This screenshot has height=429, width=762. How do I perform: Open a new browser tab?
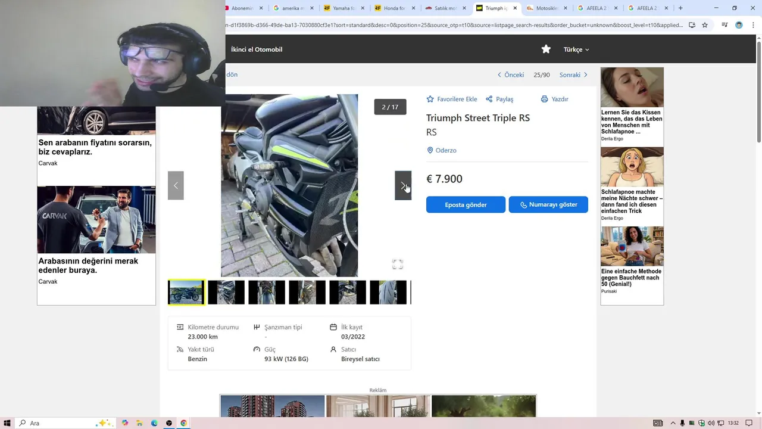click(x=680, y=8)
